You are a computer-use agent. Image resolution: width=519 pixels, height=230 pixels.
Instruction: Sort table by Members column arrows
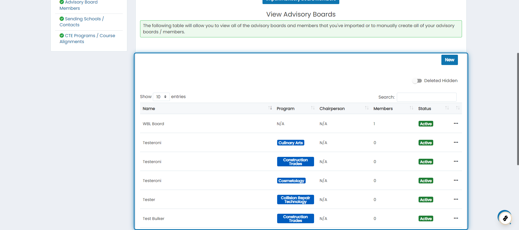coord(412,108)
